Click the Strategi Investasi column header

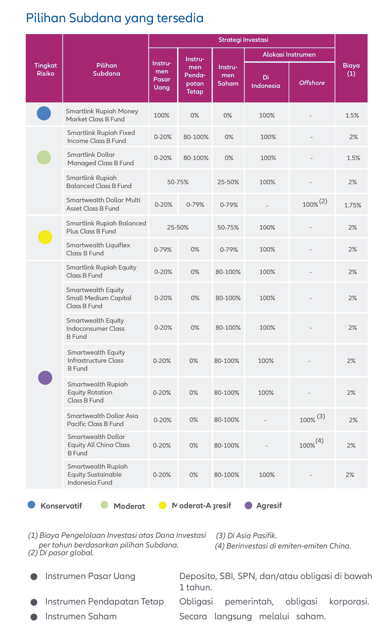click(243, 40)
